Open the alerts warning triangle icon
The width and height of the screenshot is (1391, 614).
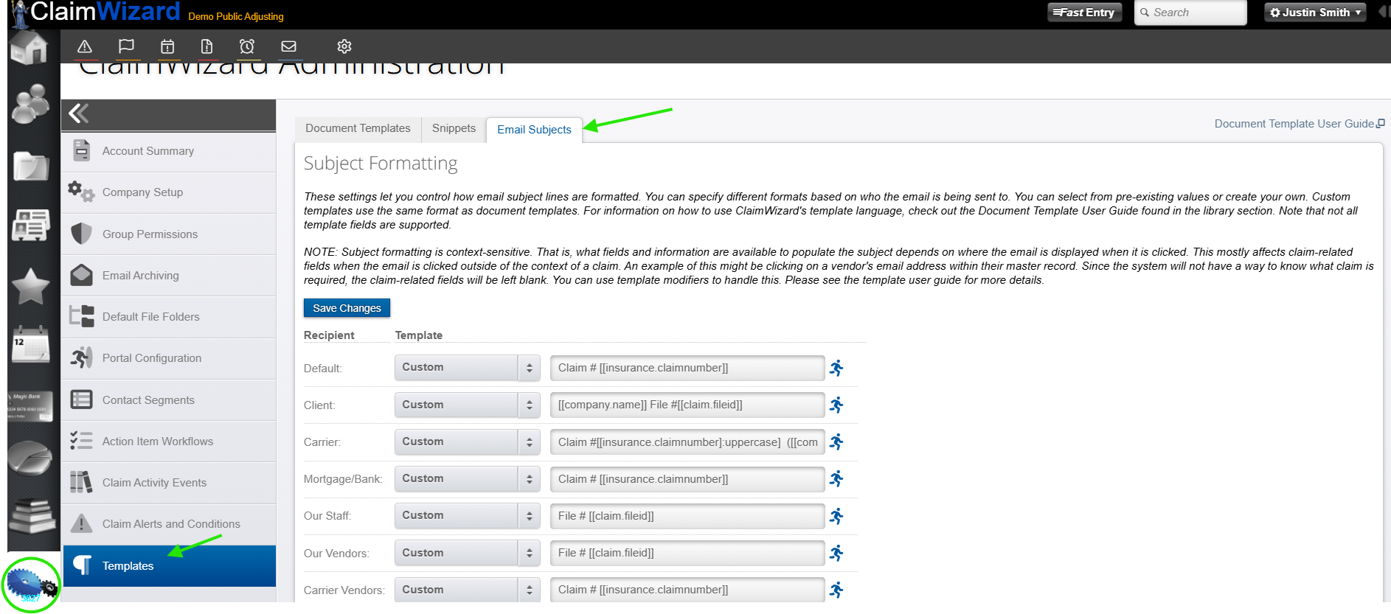point(85,46)
